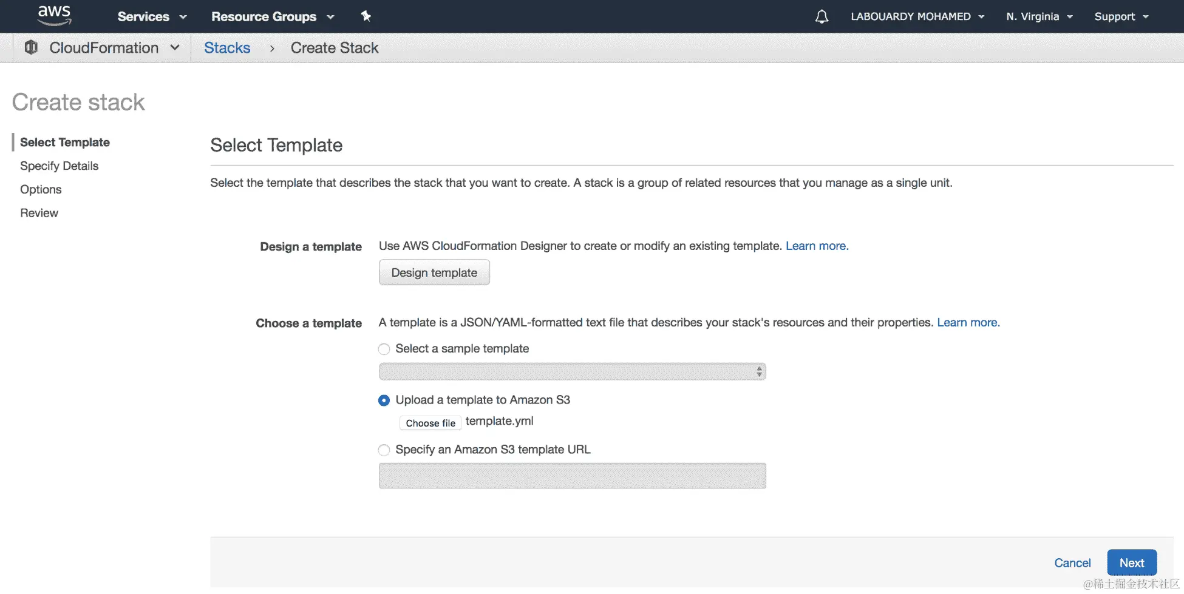Click the Next button
The width and height of the screenshot is (1184, 594).
click(1131, 563)
